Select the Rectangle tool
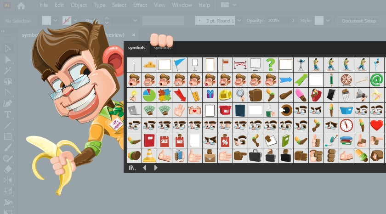This screenshot has width=386, height=214. [8, 136]
